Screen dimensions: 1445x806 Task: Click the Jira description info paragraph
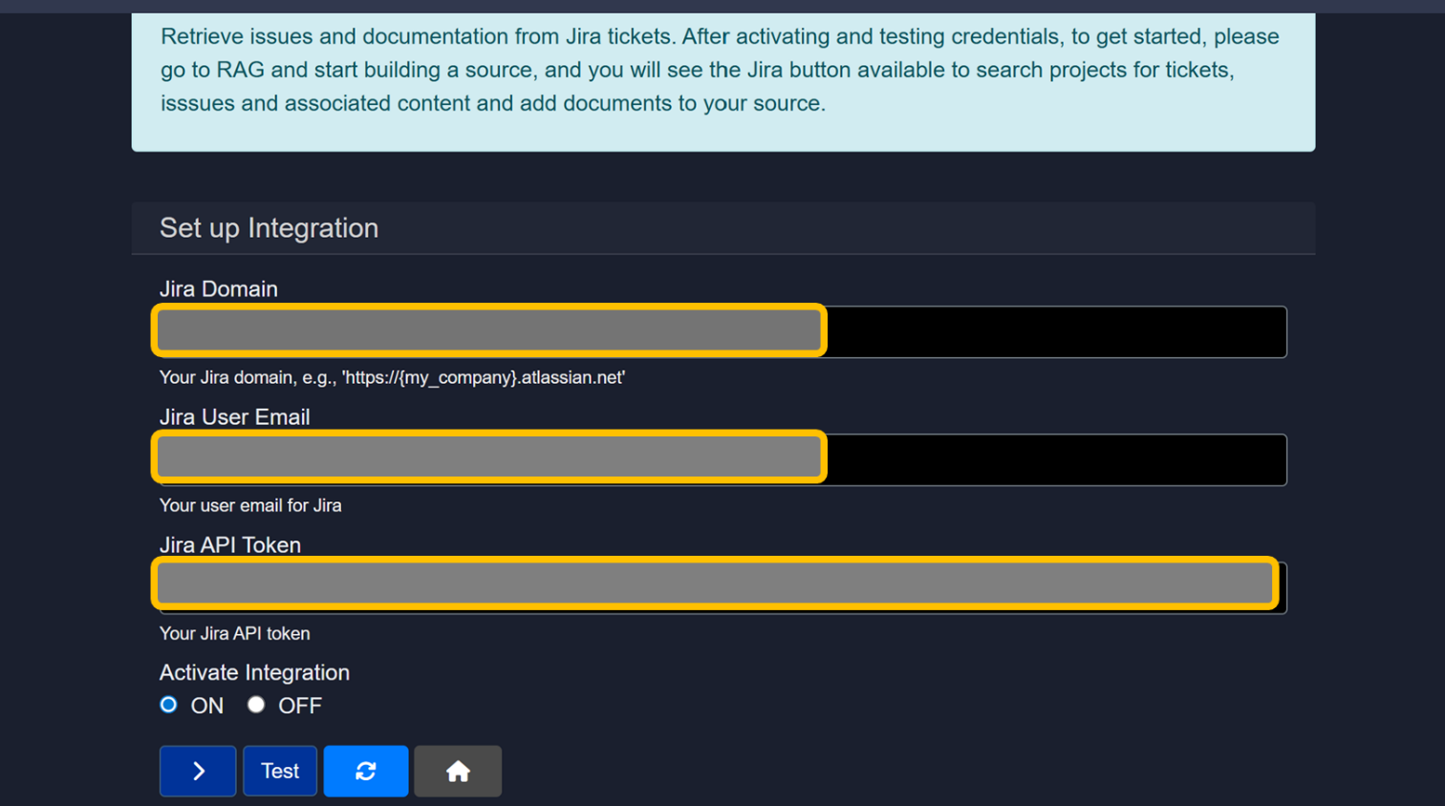click(x=720, y=70)
